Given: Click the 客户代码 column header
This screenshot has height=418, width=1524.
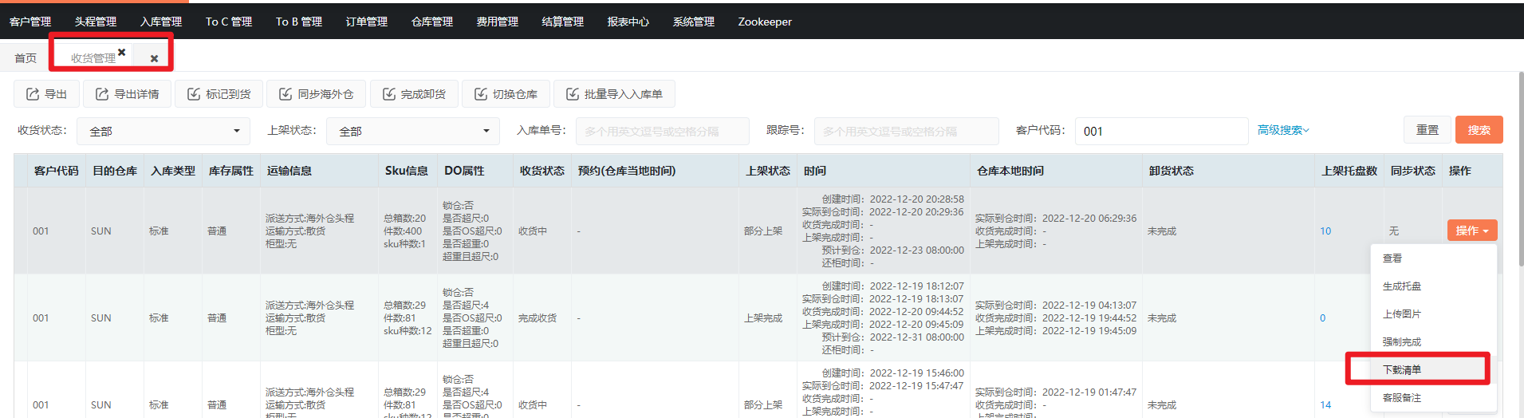Looking at the screenshot, I should pyautogui.click(x=56, y=171).
